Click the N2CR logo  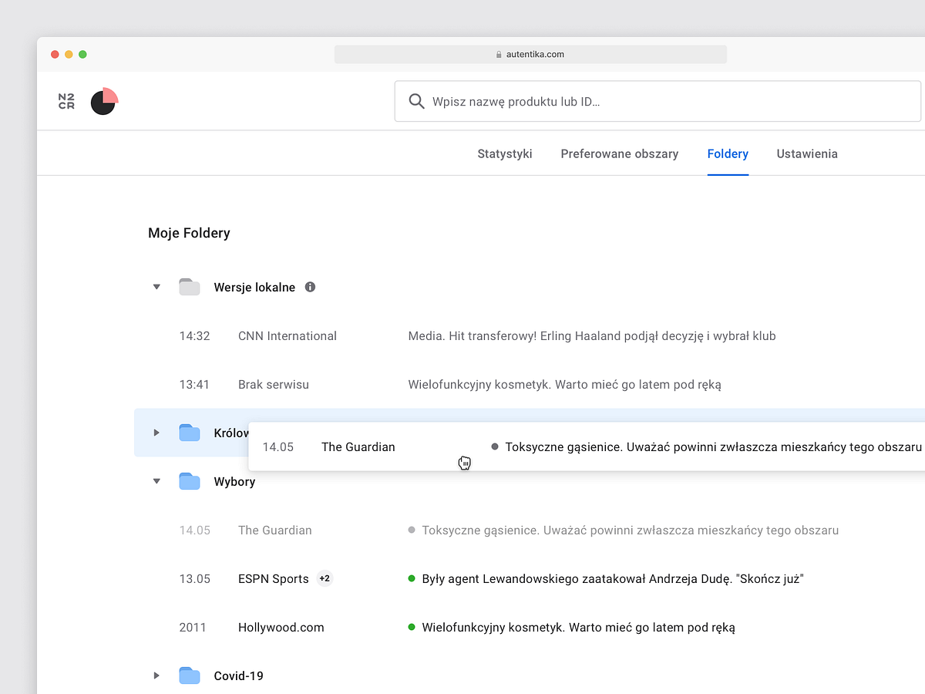(66, 101)
